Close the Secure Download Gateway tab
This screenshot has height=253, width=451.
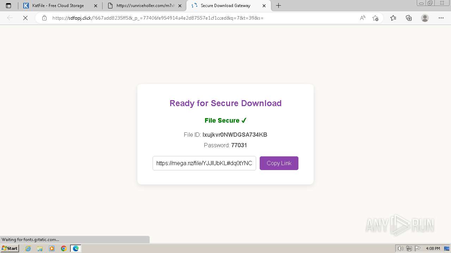click(x=264, y=6)
